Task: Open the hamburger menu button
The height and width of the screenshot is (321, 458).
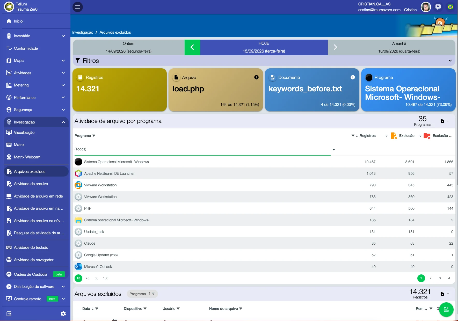Action: point(77,7)
